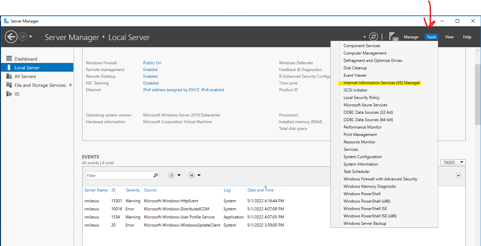
Task: Click NIC Teaming Disabled link
Action: [x=151, y=83]
